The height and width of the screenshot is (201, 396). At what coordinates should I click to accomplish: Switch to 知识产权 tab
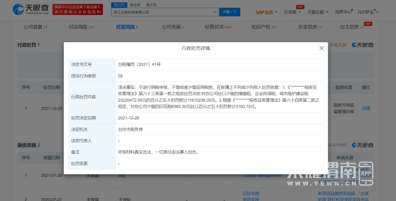click(264, 27)
